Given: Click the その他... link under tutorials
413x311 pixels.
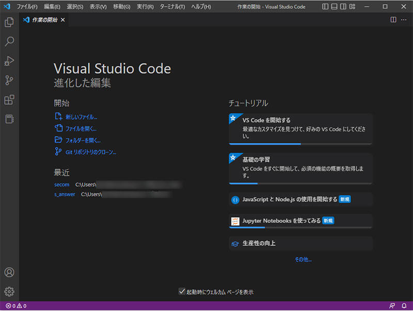Looking at the screenshot, I should [303, 259].
